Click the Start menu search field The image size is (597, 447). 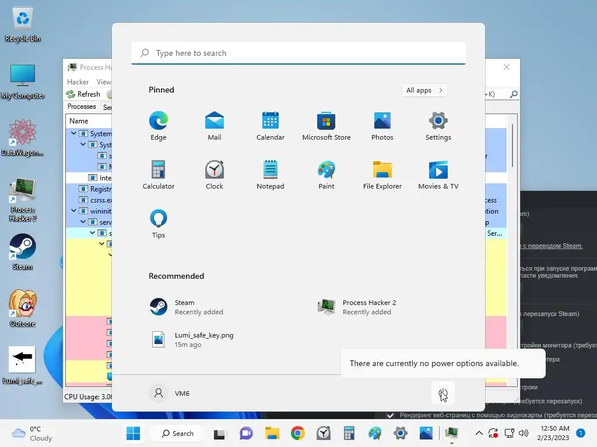[298, 53]
